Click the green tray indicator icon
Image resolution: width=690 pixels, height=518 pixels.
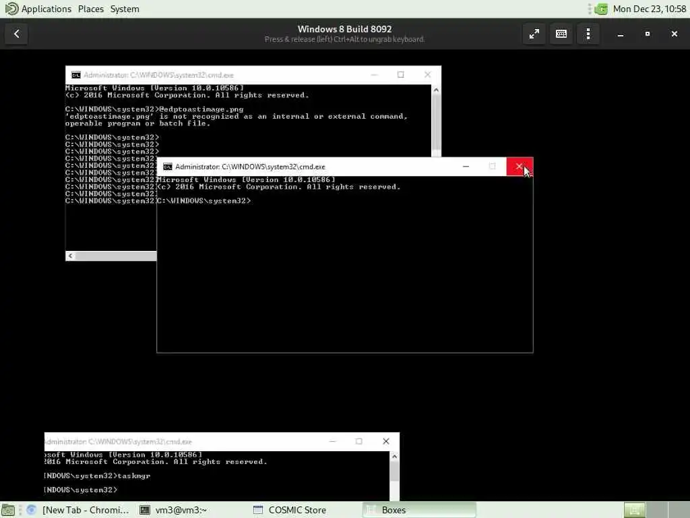tap(601, 9)
